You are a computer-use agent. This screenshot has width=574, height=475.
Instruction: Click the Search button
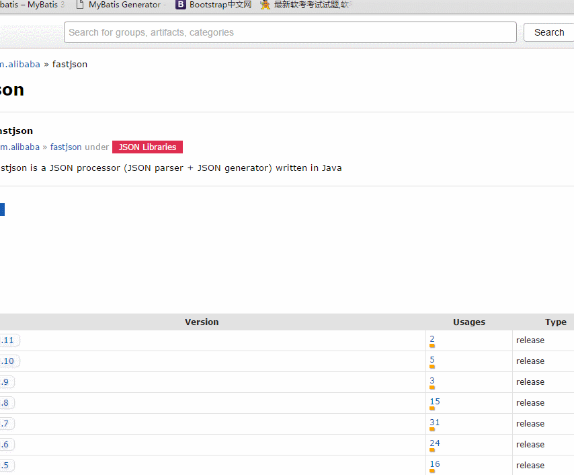point(548,32)
